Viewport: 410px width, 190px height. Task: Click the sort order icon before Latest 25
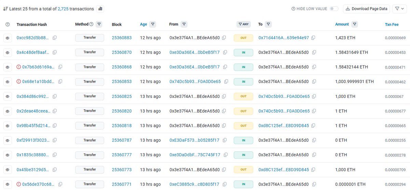tap(5, 9)
